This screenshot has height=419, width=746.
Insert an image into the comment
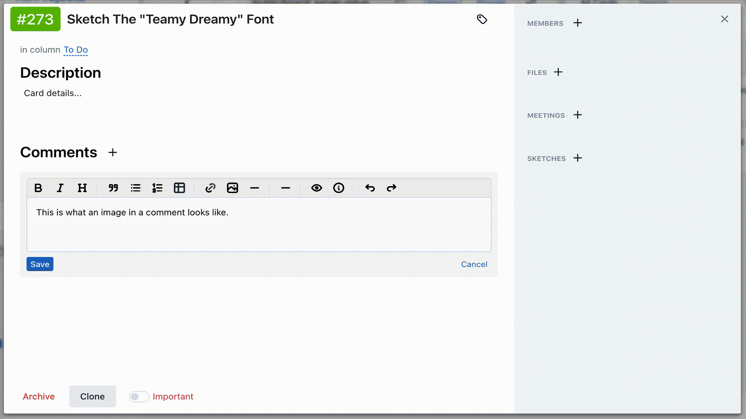coord(232,188)
